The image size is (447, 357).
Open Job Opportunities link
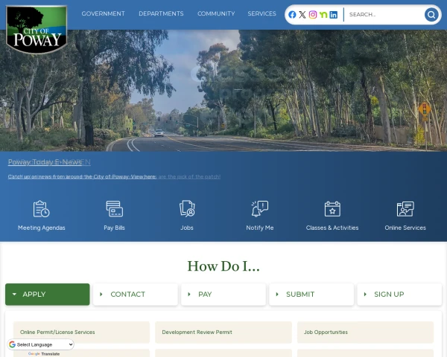coord(365,332)
